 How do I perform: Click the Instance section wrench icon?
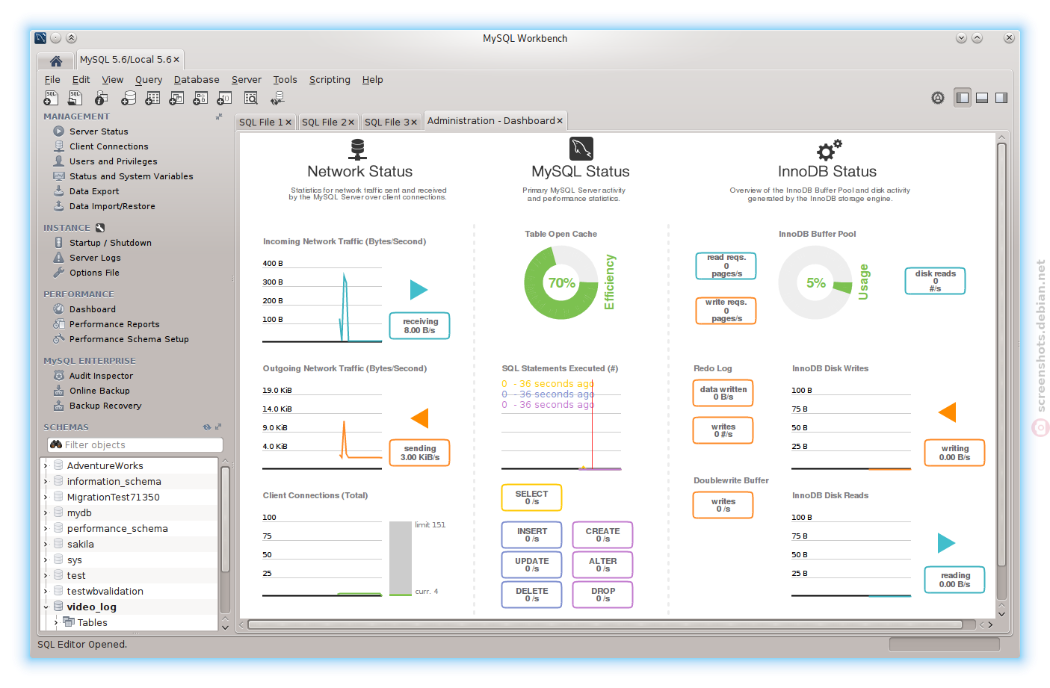click(x=100, y=228)
